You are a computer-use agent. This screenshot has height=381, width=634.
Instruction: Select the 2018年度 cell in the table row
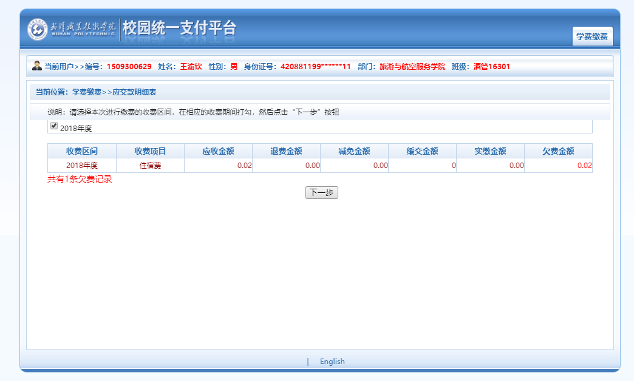click(x=82, y=166)
